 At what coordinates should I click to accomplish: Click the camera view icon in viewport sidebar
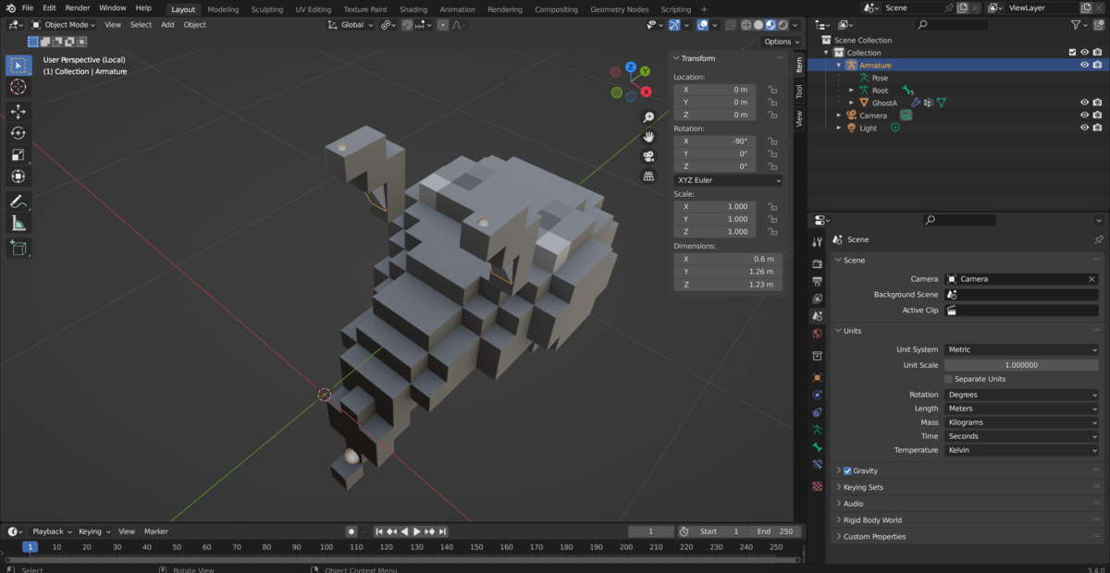pyautogui.click(x=649, y=155)
